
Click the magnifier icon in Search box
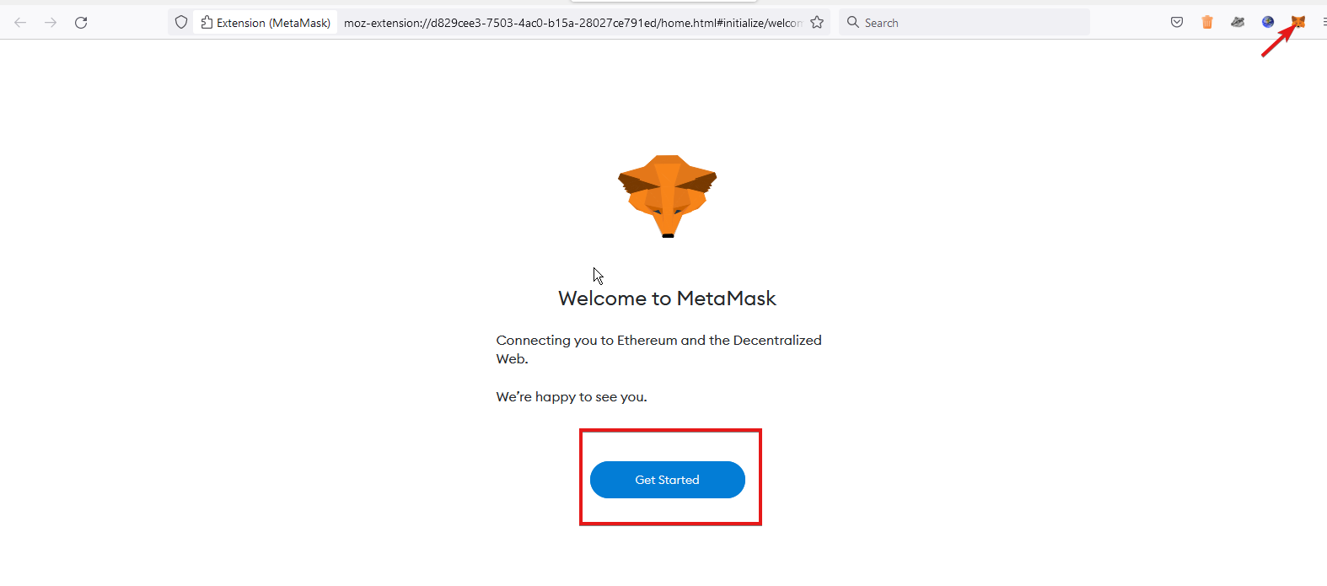tap(853, 22)
